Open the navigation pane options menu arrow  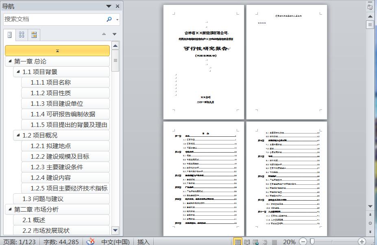click(x=109, y=7)
